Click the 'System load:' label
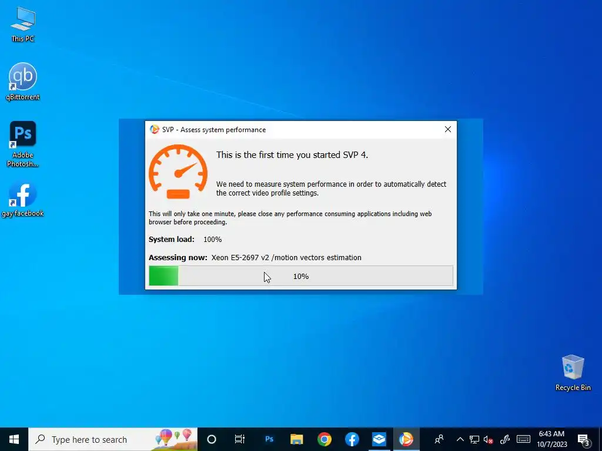The width and height of the screenshot is (602, 451). [x=171, y=240]
